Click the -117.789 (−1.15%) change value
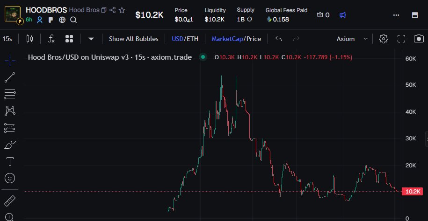Viewport: 428px width, 221px height. [x=328, y=57]
